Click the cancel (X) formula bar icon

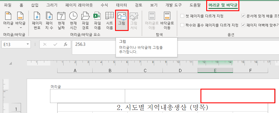click(x=45, y=44)
